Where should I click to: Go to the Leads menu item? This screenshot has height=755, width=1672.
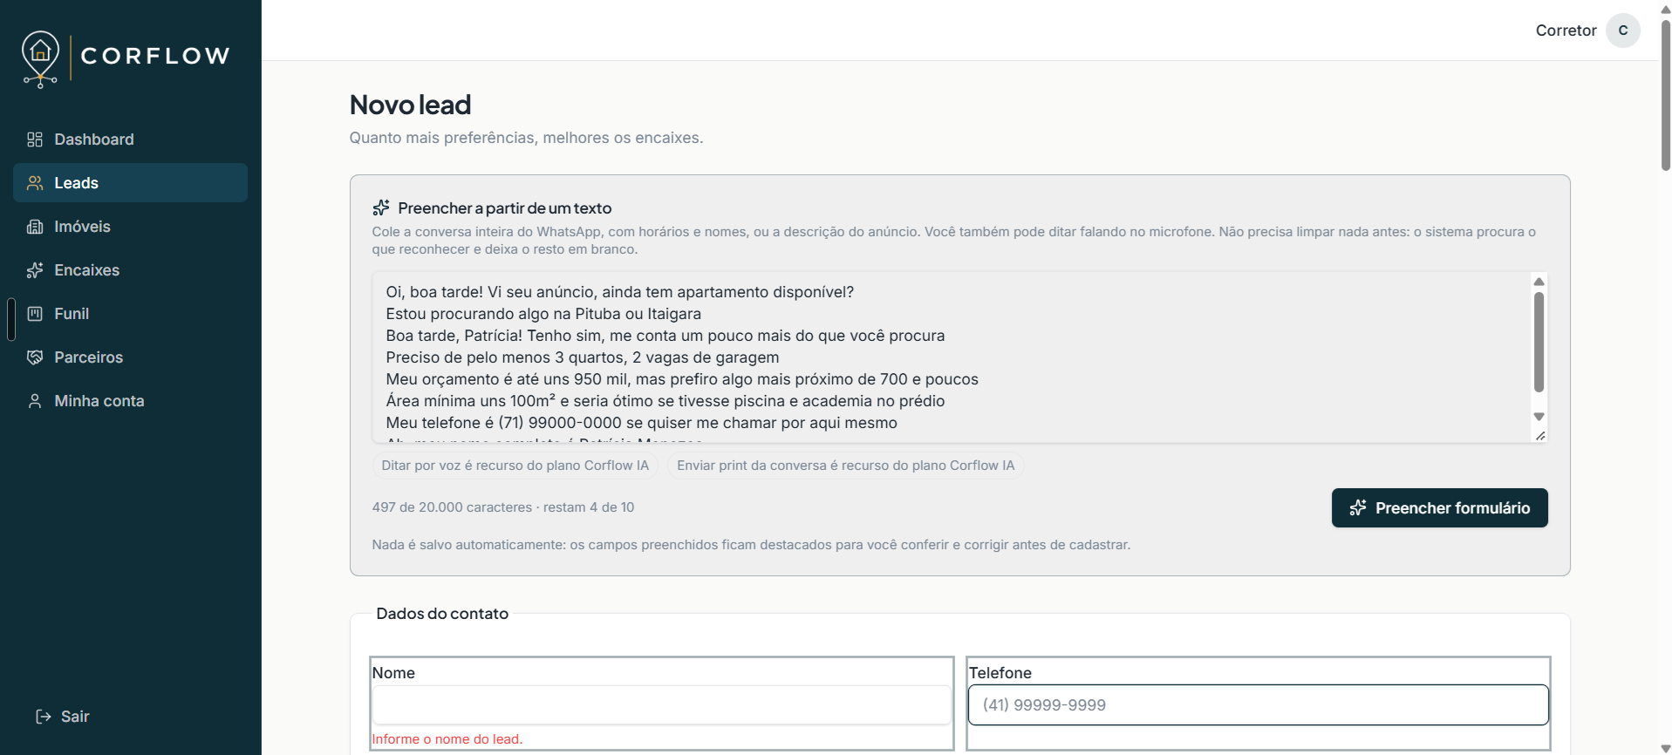[130, 183]
